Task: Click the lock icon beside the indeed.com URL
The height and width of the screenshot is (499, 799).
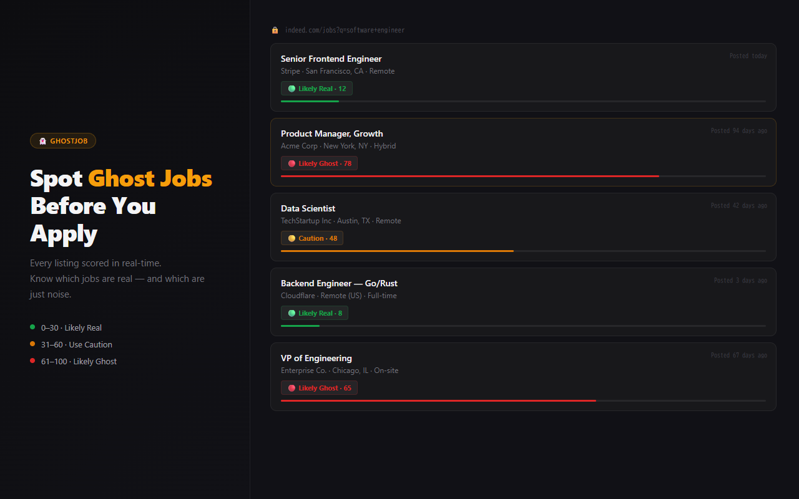Action: (275, 30)
